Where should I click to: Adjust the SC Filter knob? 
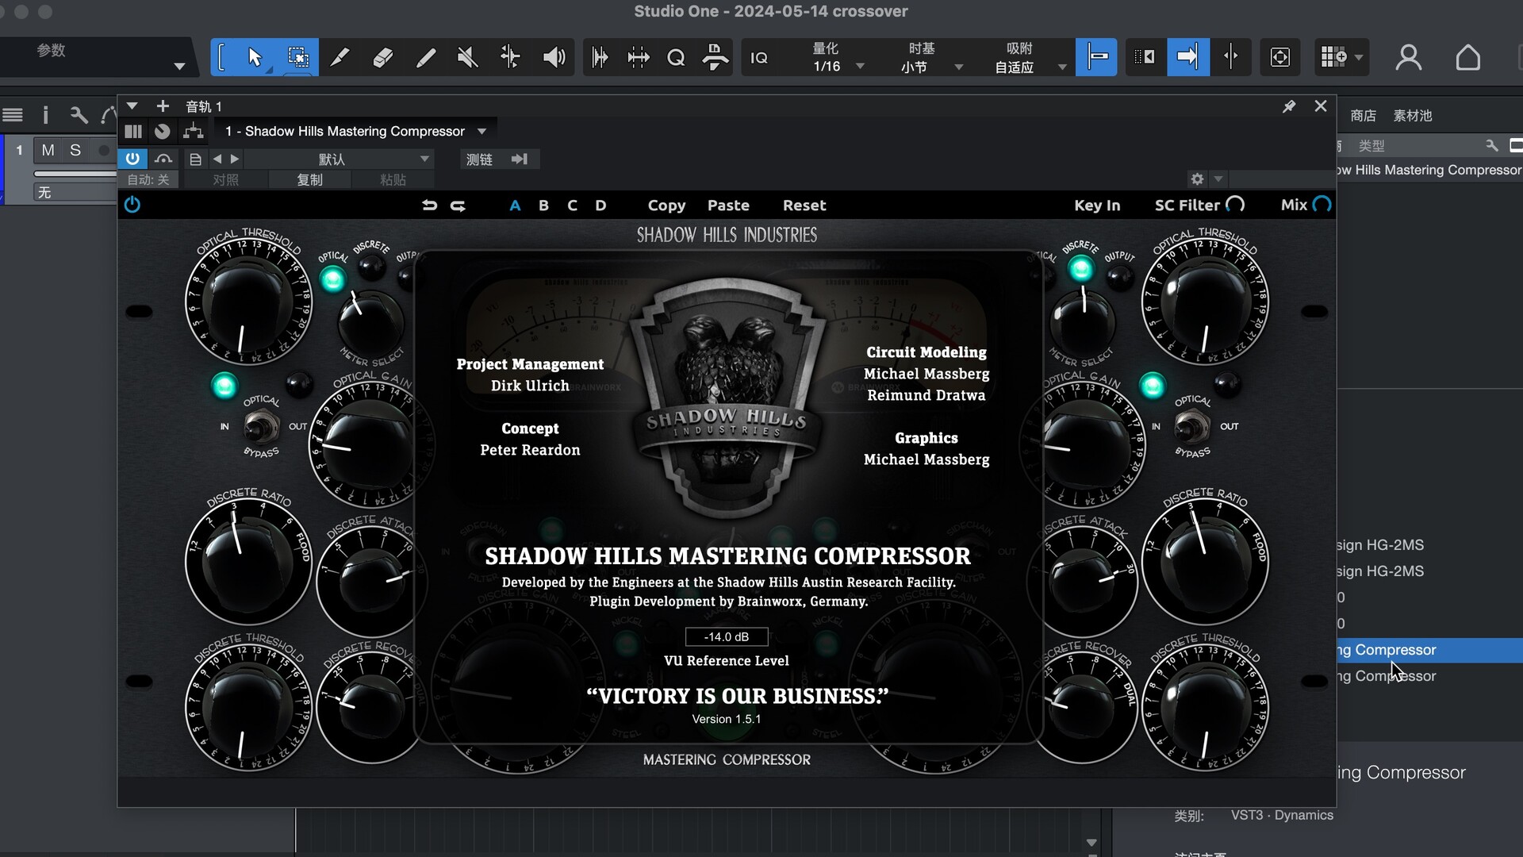(x=1235, y=205)
